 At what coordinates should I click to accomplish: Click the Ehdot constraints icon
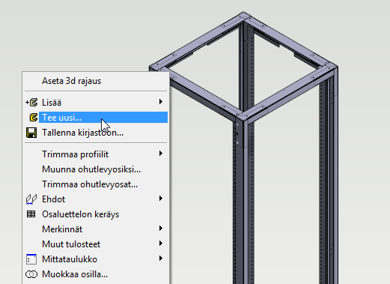pos(31,199)
